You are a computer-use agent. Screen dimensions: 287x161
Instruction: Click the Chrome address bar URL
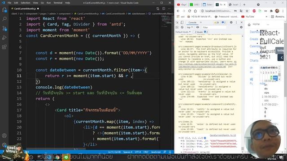(218, 11)
